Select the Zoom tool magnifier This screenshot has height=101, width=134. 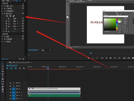3,92
